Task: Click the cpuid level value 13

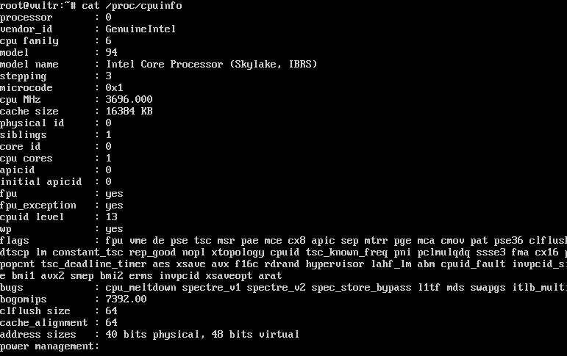Action: (111, 217)
